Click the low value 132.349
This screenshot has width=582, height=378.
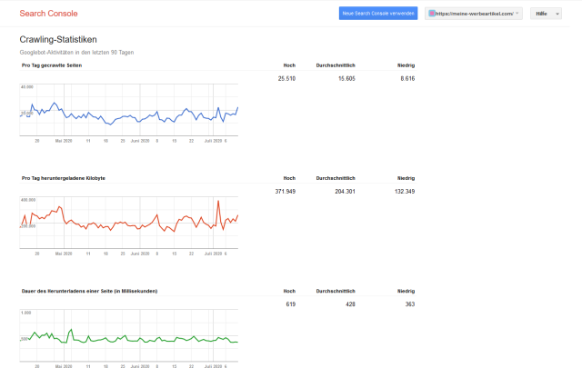(x=405, y=192)
